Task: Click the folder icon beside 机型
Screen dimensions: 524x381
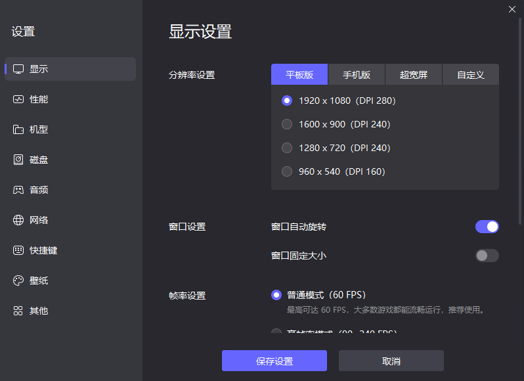Action: (18, 129)
